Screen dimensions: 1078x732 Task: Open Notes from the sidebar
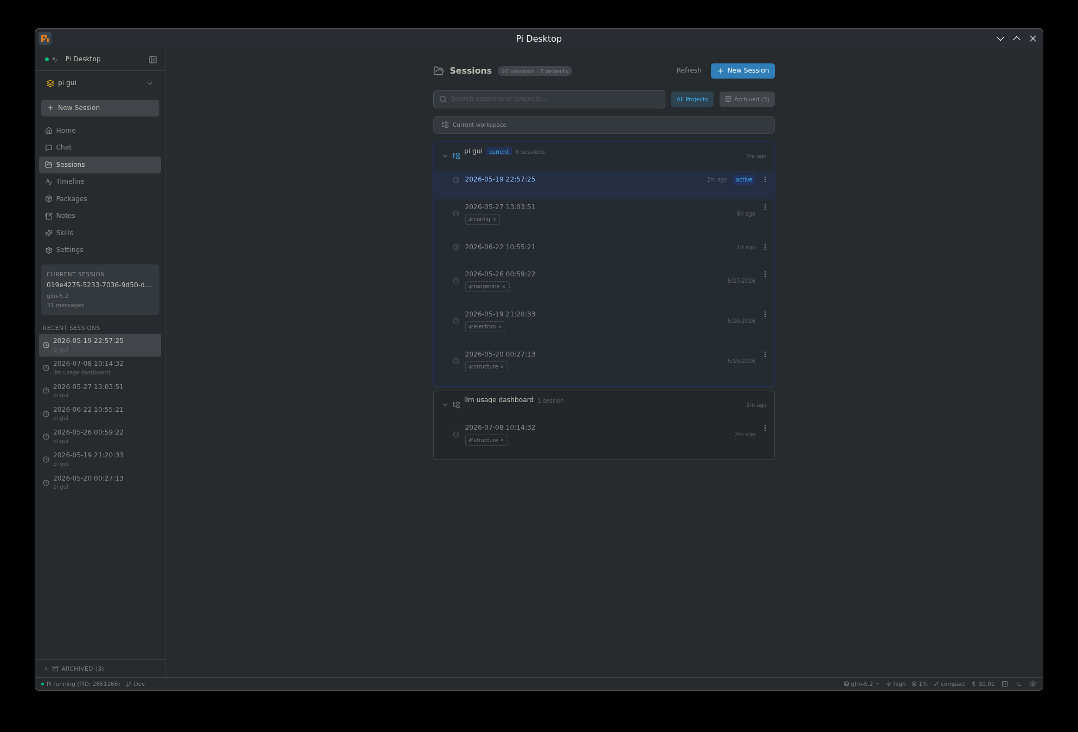tap(100, 216)
